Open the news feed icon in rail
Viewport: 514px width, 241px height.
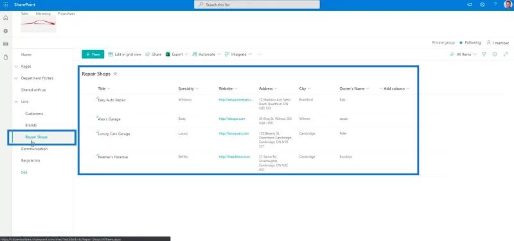(6, 44)
